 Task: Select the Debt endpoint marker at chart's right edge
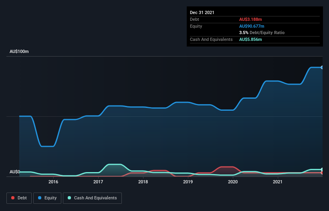(322, 172)
